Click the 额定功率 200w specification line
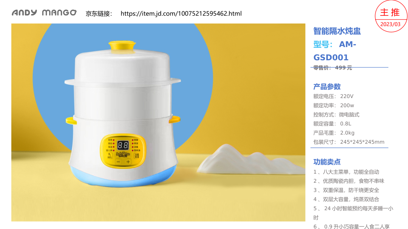The height and width of the screenshot is (229, 408). click(334, 105)
